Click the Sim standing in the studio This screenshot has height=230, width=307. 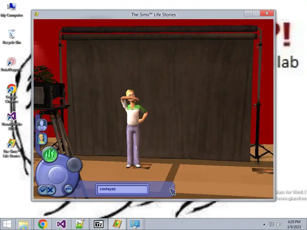(x=133, y=129)
